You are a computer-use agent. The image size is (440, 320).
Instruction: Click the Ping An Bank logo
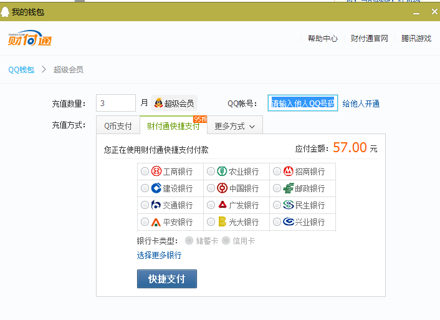point(156,222)
